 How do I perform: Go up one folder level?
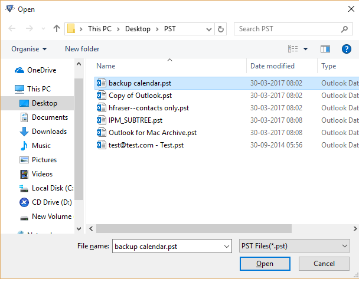point(57,28)
